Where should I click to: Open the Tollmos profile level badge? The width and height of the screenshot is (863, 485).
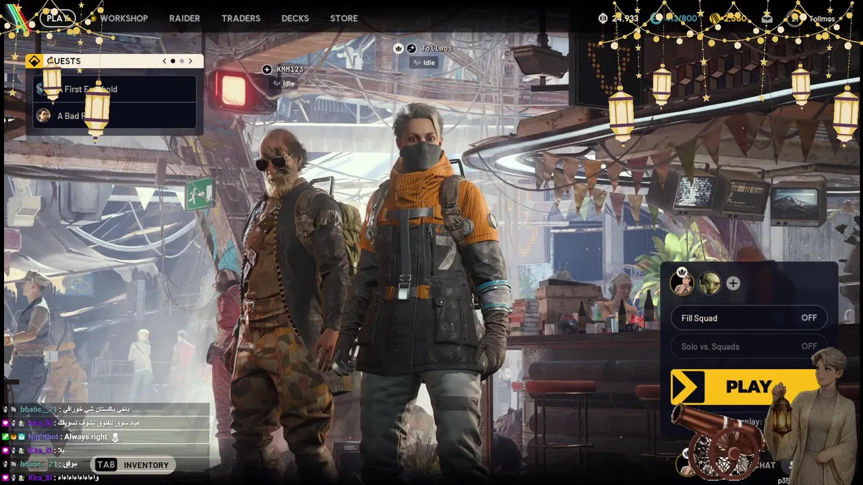point(795,18)
